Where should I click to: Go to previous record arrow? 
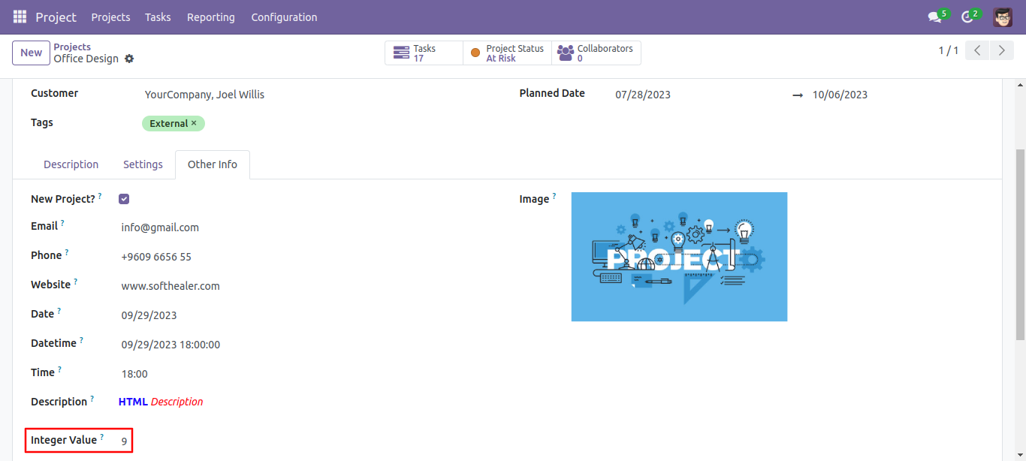[977, 50]
